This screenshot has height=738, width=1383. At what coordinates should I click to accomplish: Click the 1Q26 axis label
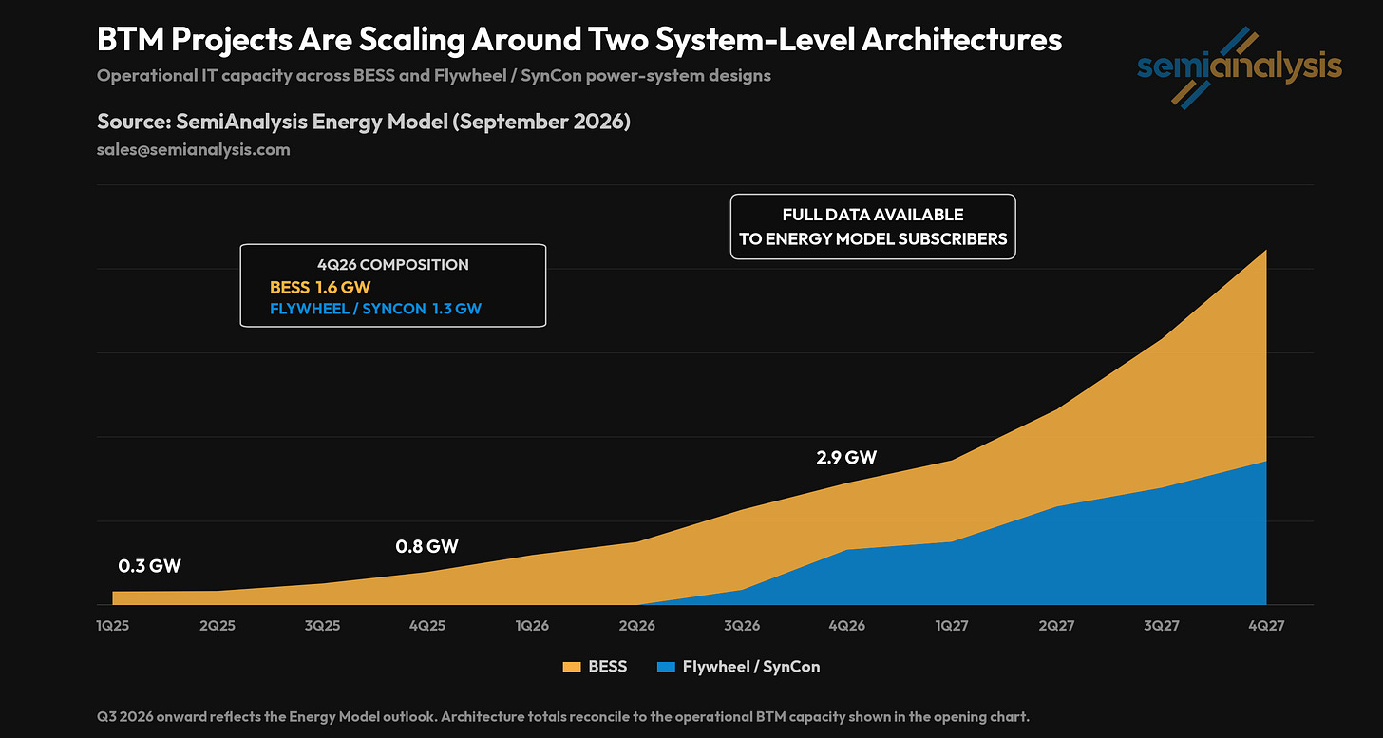pyautogui.click(x=532, y=626)
